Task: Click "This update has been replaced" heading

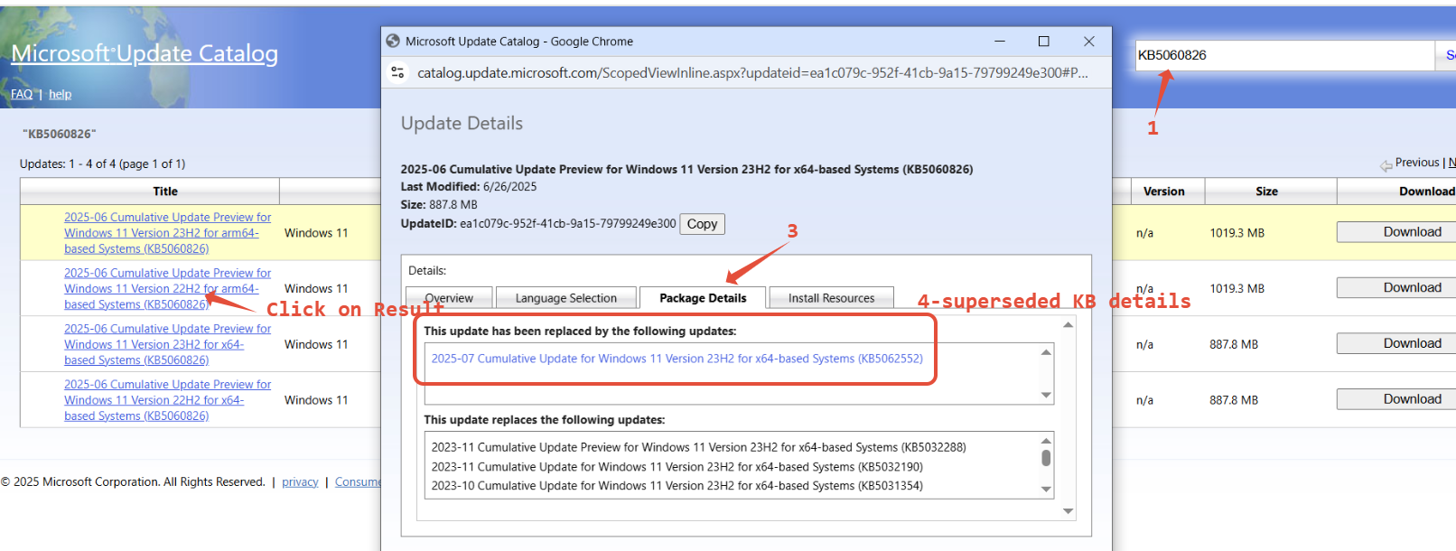Action: click(580, 332)
